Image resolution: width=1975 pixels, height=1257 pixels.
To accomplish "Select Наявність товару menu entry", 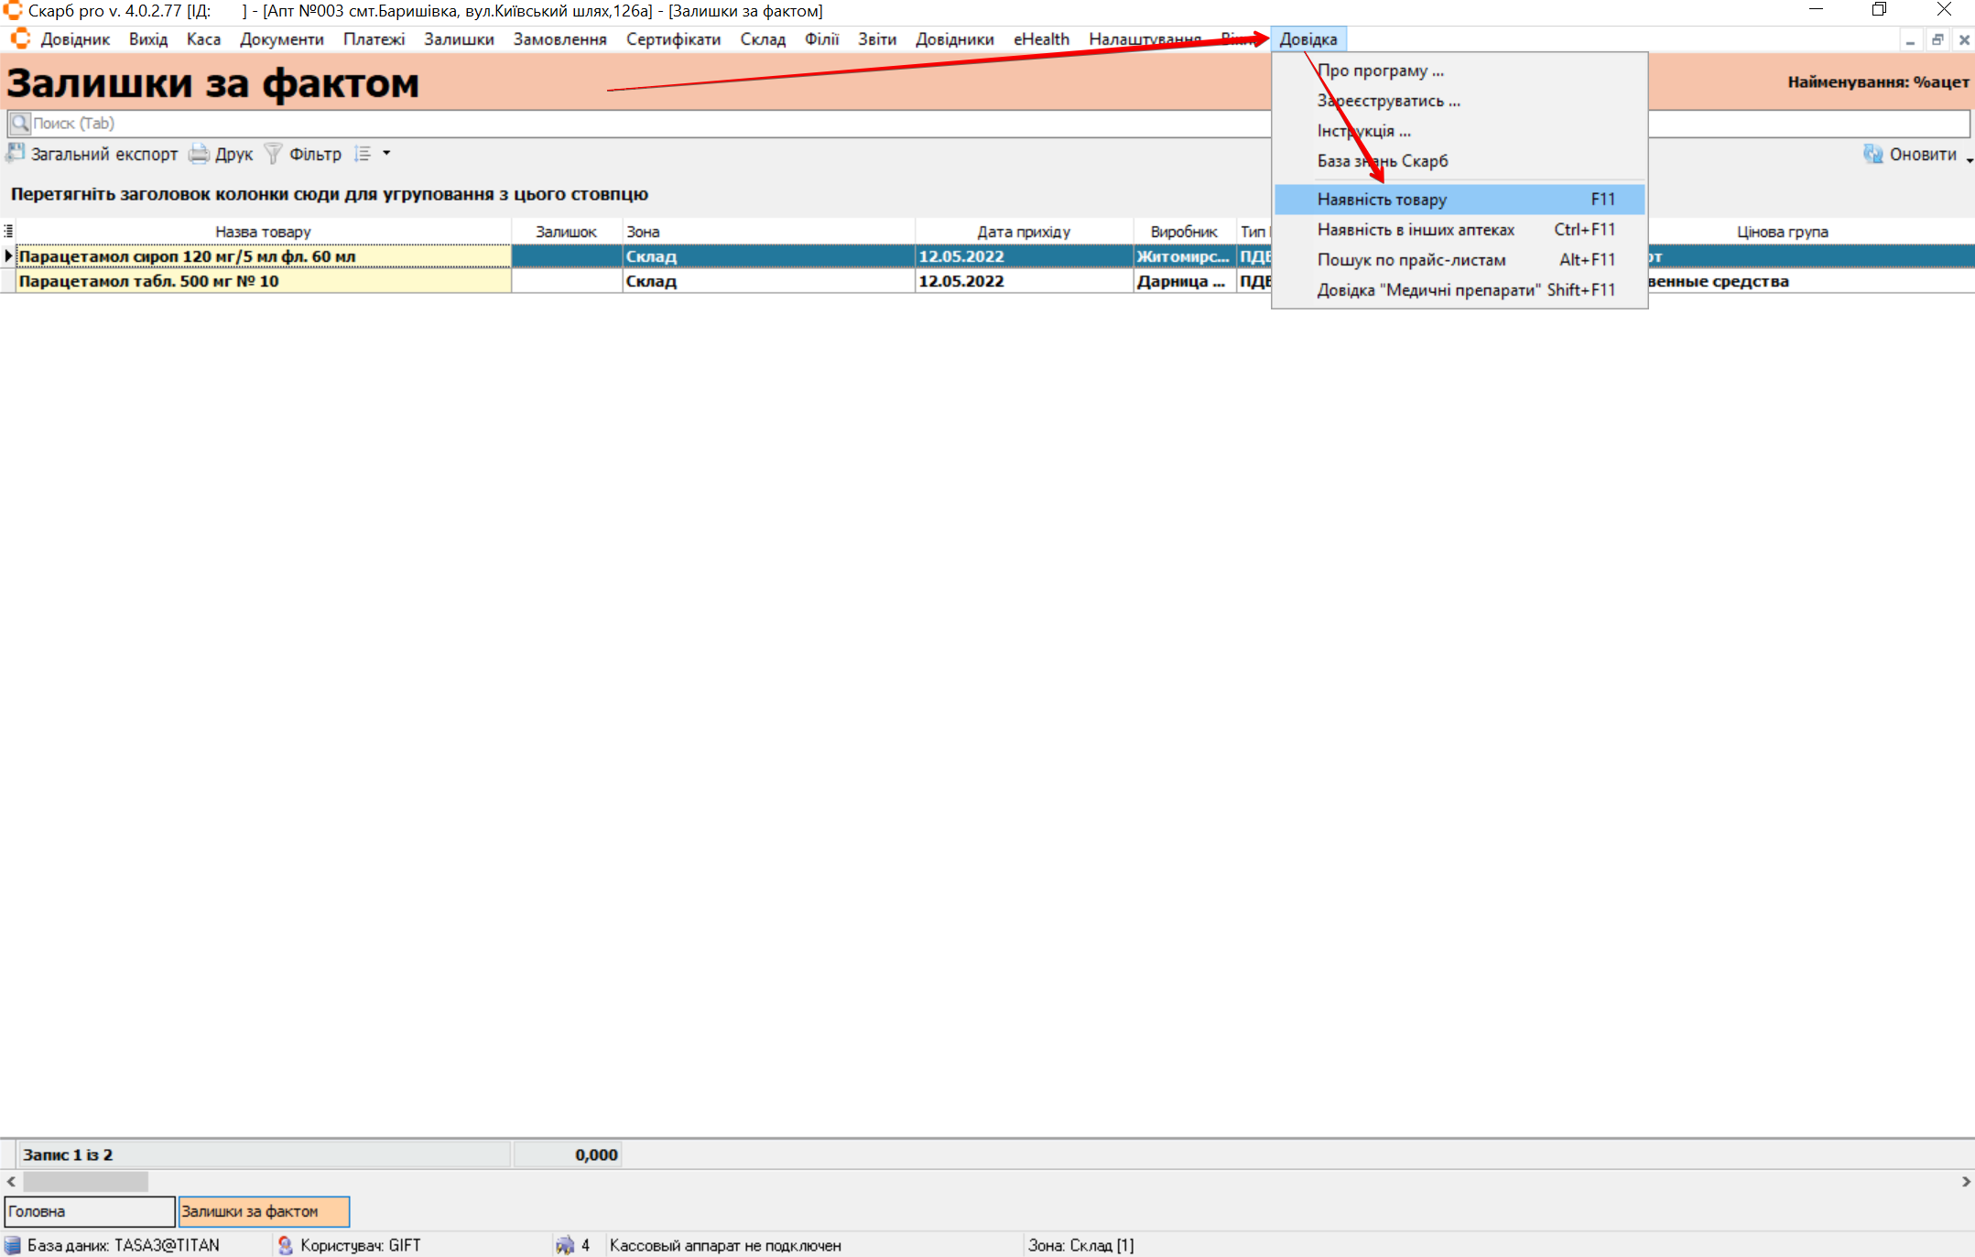I will point(1382,200).
